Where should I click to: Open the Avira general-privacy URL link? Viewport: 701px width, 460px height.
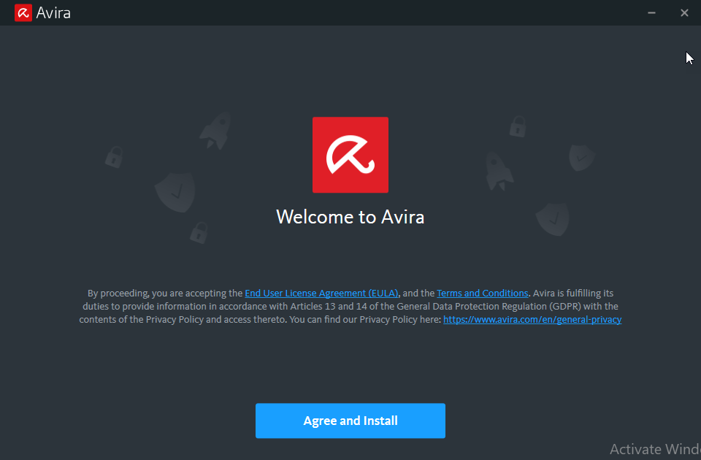tap(532, 320)
